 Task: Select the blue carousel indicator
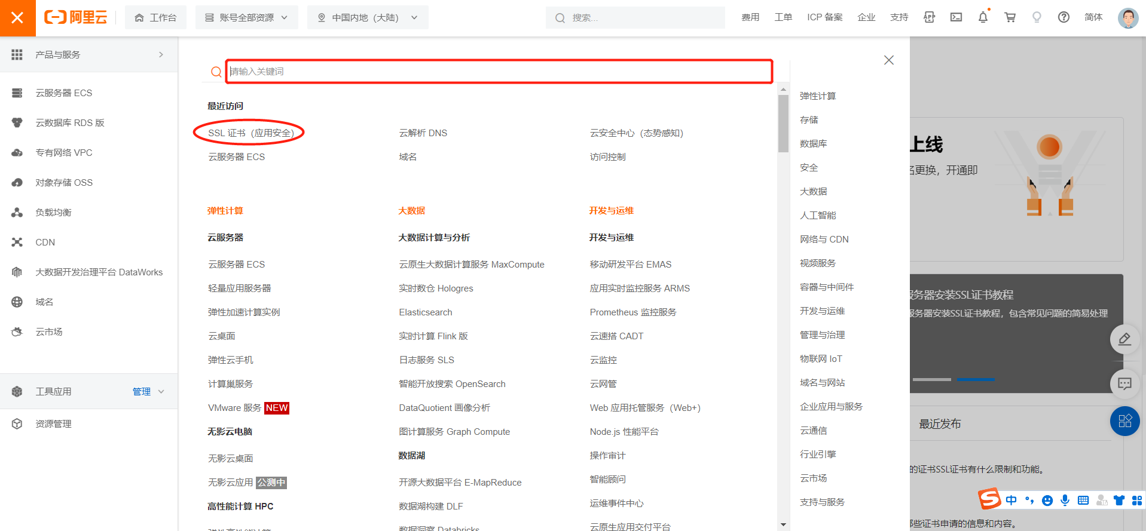point(976,379)
